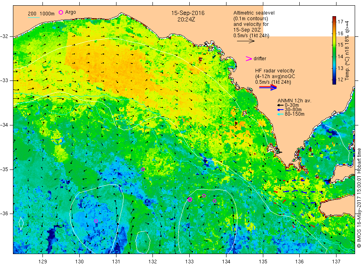The image size is (364, 267).
Task: Click the 15-Sep 20Z velocity time label
Action: [x=247, y=30]
